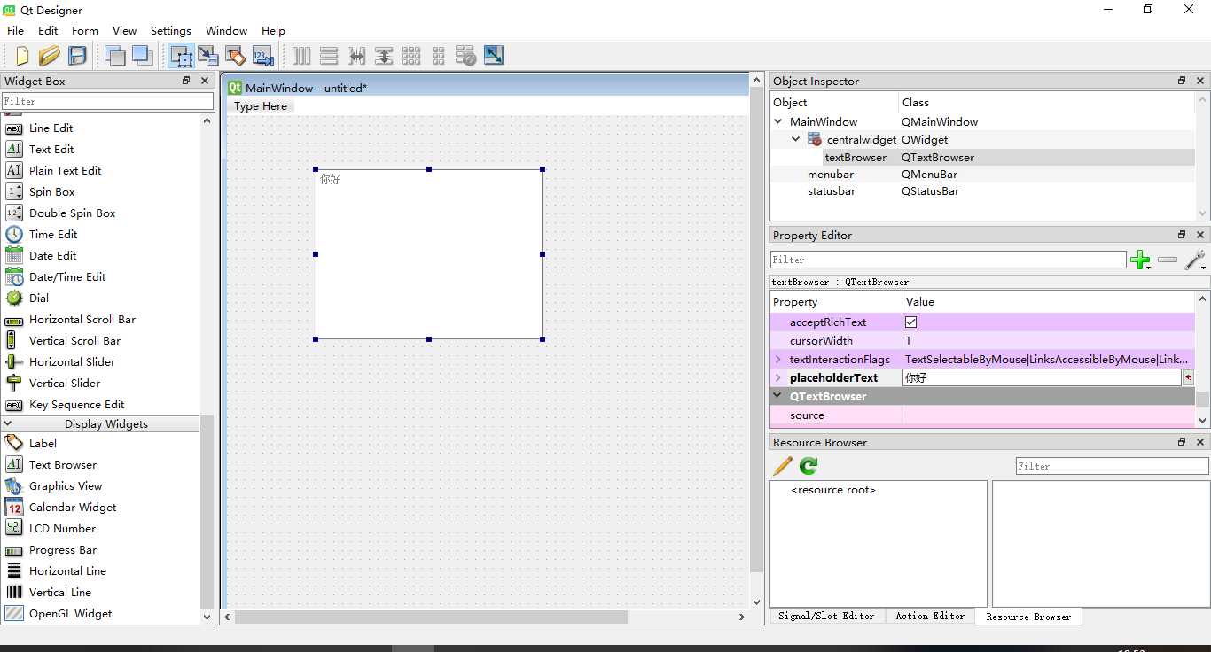This screenshot has width=1211, height=652.
Task: Reset placeholderText with red arrow button
Action: (x=1188, y=378)
